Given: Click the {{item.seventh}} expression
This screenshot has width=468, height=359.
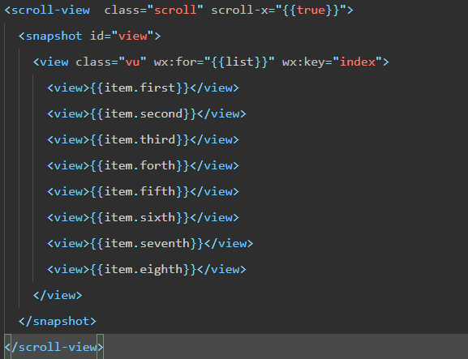Looking at the screenshot, I should coord(147,244).
